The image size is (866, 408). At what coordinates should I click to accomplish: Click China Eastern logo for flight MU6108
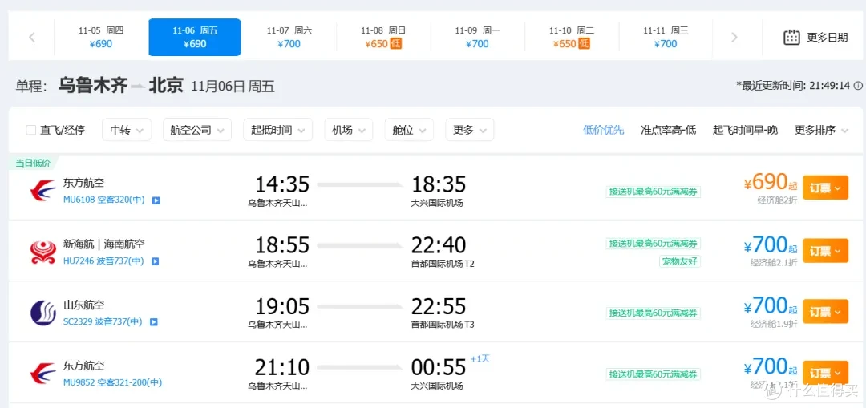(43, 191)
